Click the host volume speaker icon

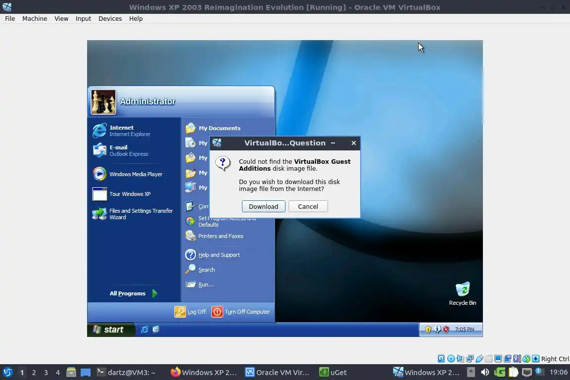(485, 373)
